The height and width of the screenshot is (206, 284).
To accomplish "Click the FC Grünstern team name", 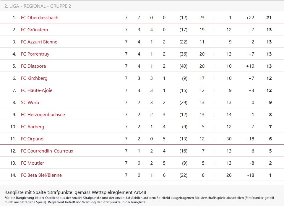I will coord(34,30).
